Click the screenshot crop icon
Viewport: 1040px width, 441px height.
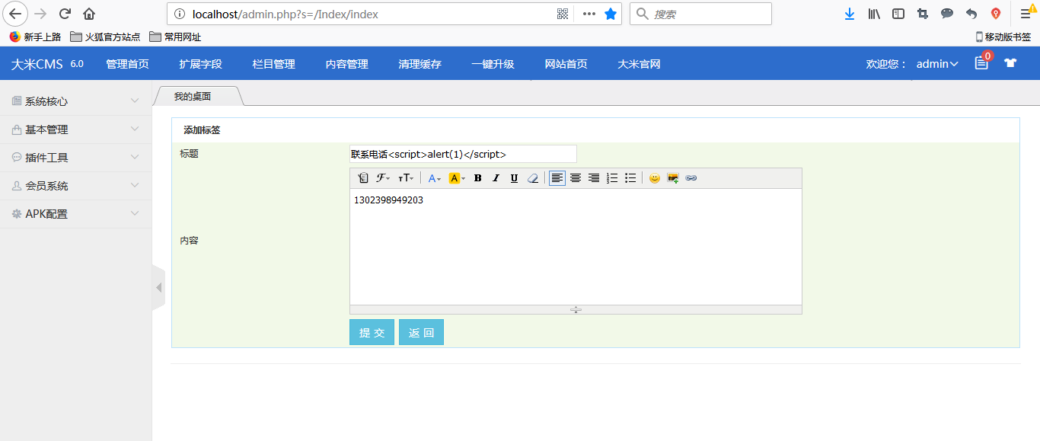923,14
